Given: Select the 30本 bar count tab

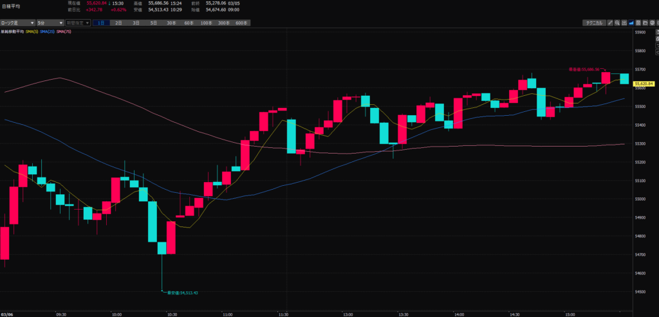Looking at the screenshot, I should (171, 23).
